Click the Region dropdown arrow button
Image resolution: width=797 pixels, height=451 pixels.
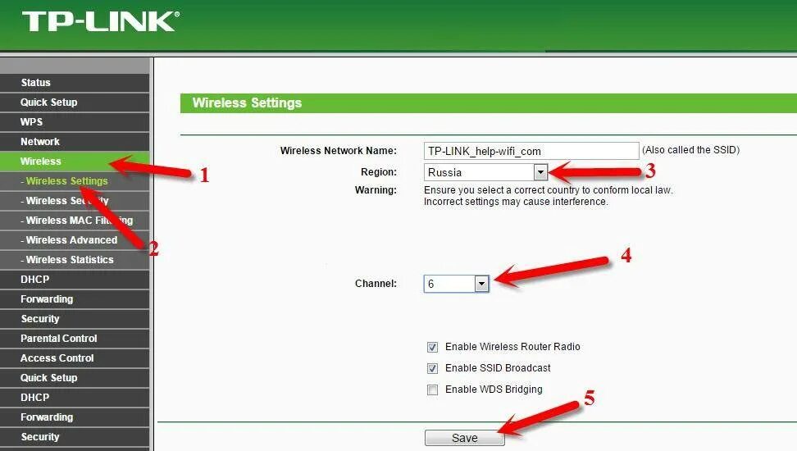coord(540,172)
